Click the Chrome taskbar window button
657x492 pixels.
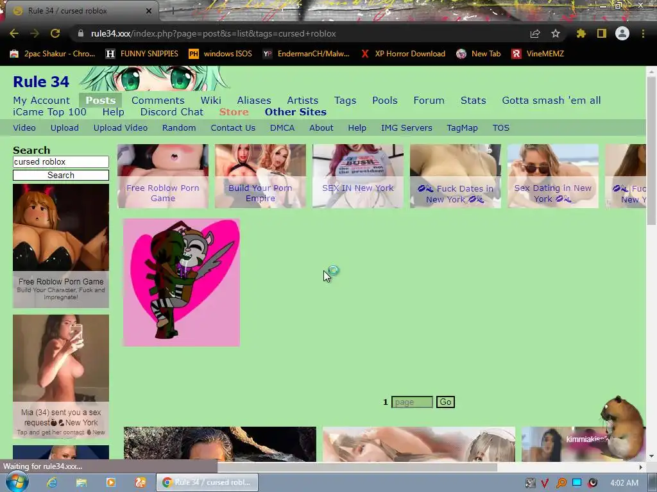(x=207, y=483)
